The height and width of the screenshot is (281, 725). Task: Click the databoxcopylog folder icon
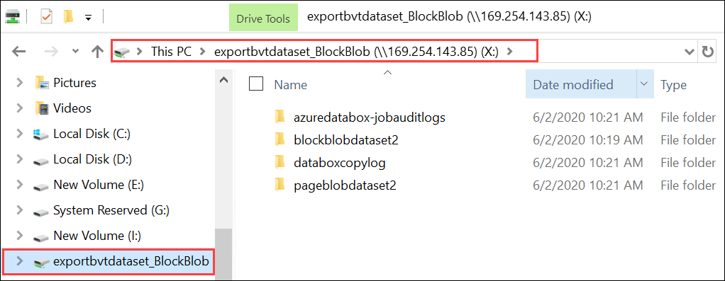click(280, 162)
